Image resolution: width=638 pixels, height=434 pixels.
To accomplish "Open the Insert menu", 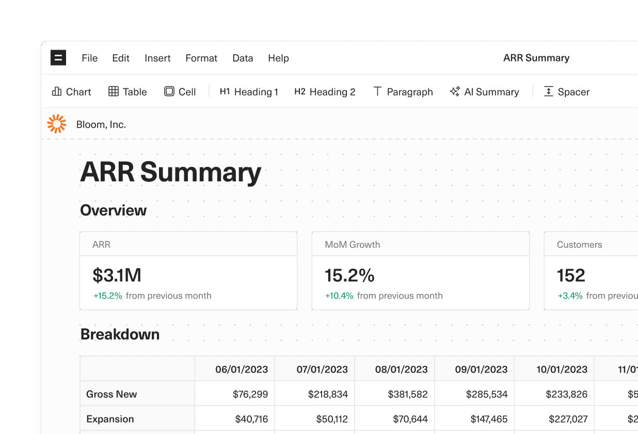I will click(157, 58).
